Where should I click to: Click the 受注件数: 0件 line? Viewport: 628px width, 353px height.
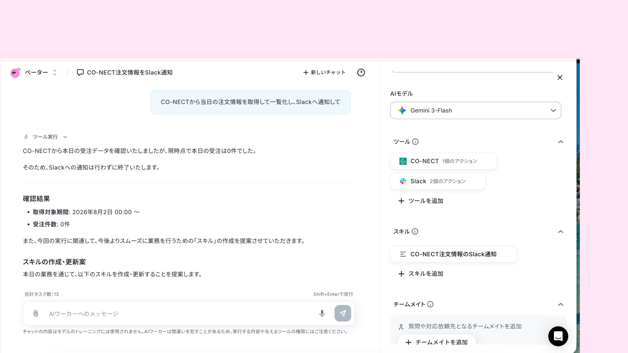[x=51, y=224]
